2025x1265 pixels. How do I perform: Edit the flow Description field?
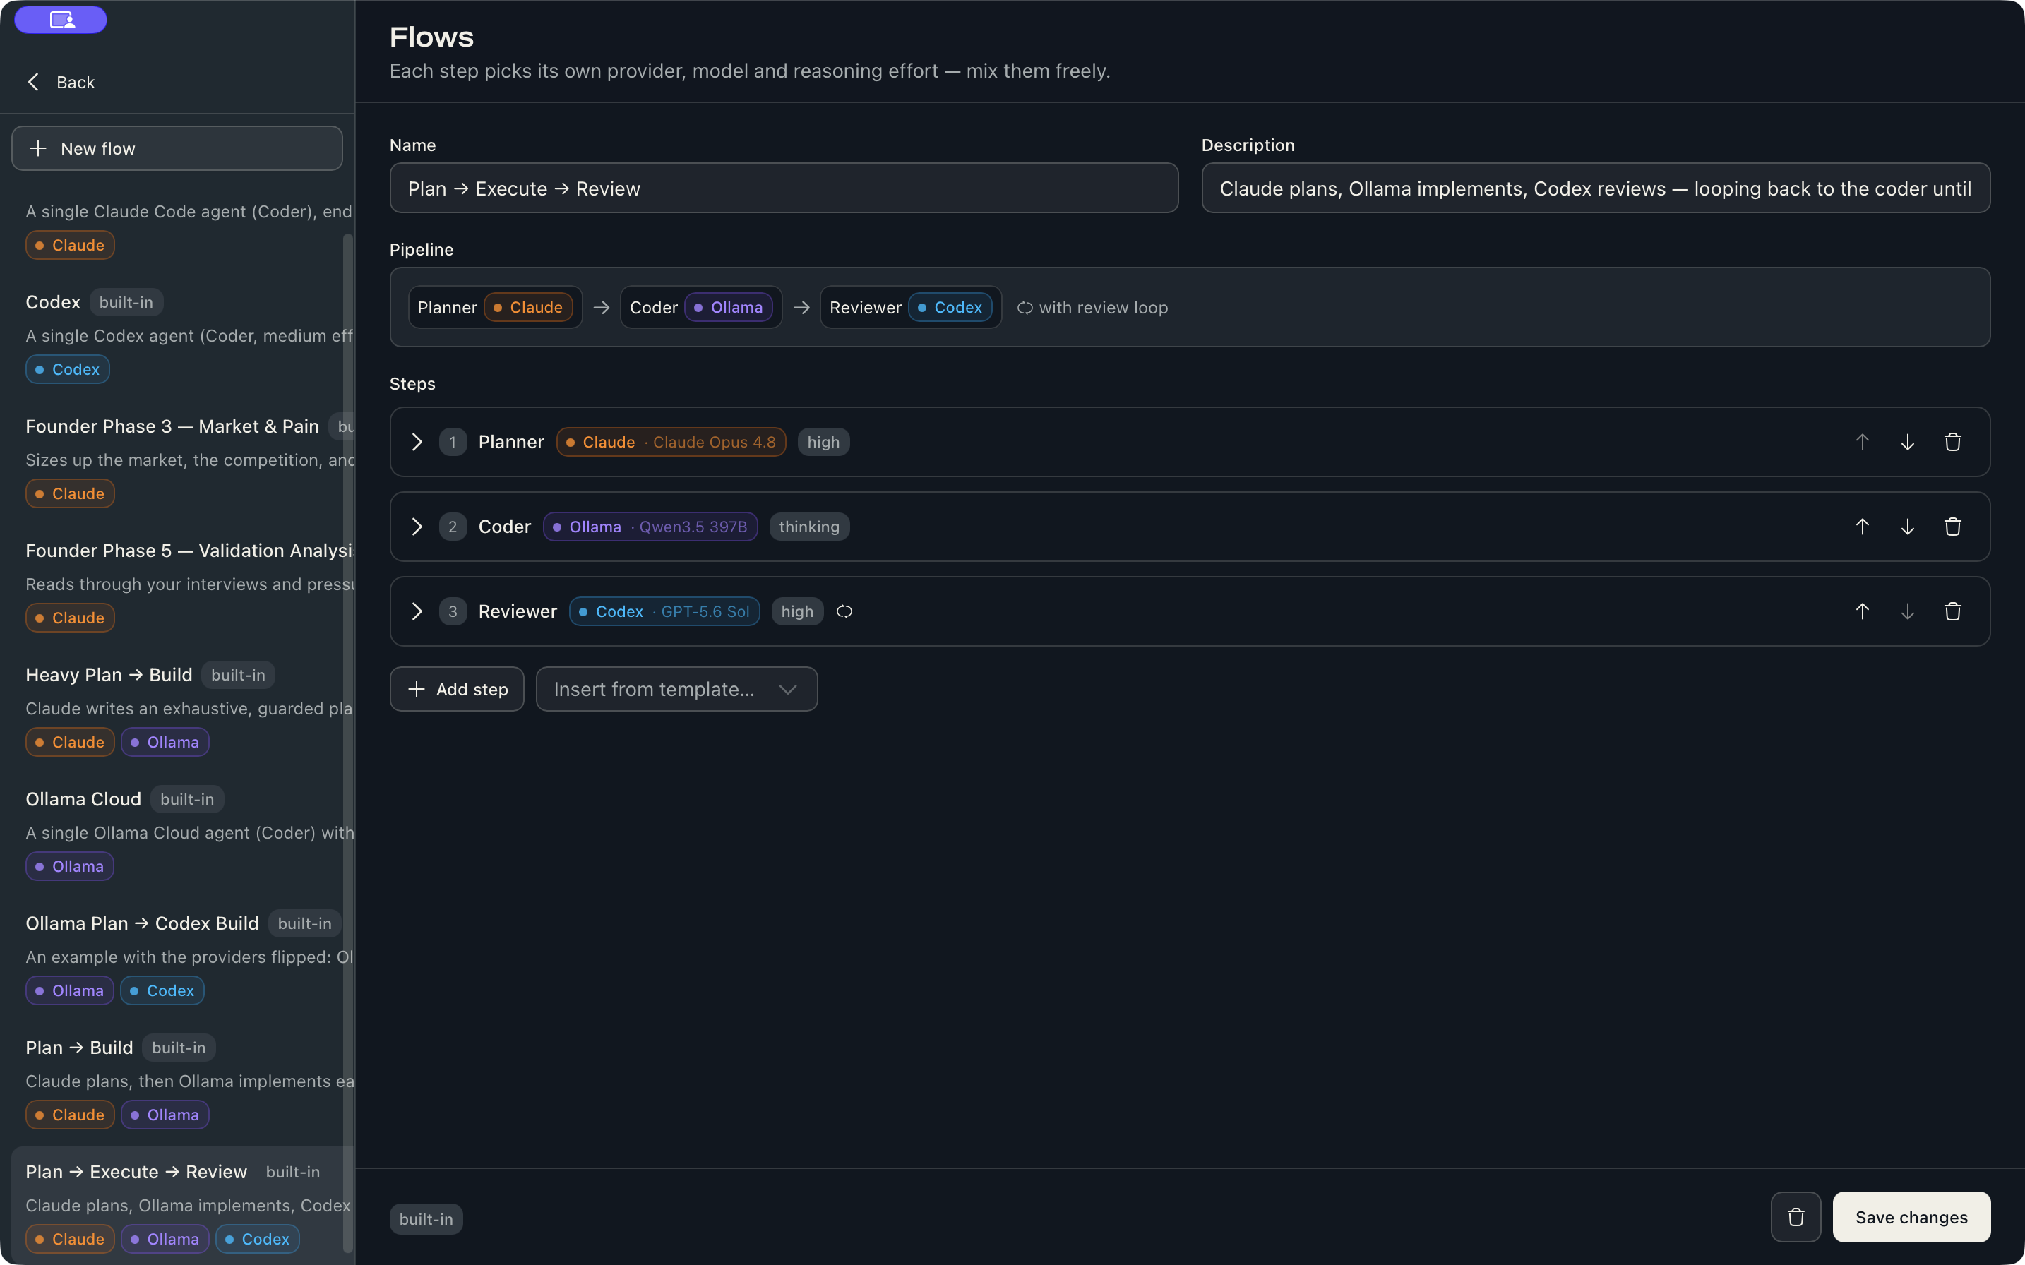1596,188
